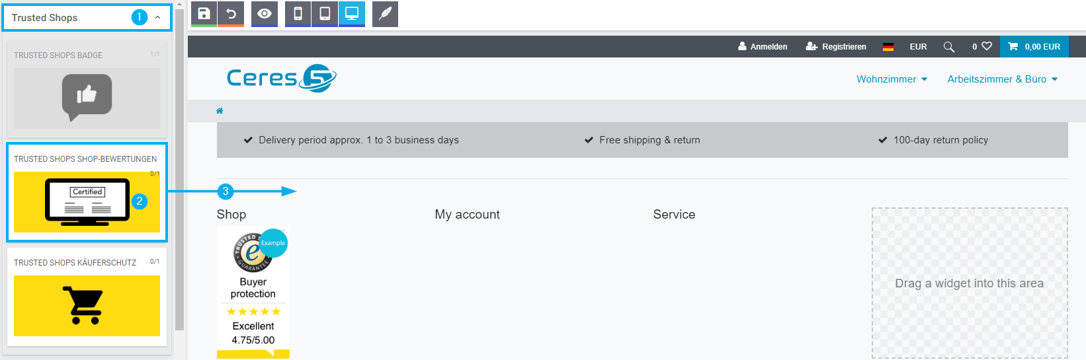The width and height of the screenshot is (1086, 360).
Task: Click '100-day return policy' text
Action: [940, 140]
